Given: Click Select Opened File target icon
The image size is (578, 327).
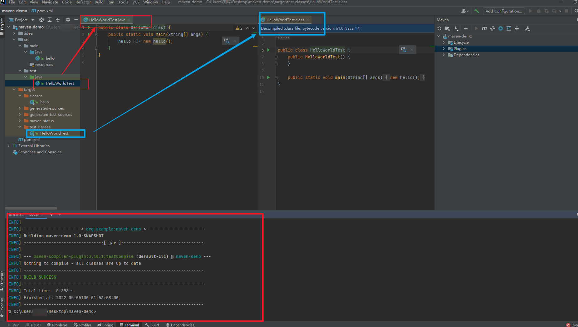Looking at the screenshot, I should point(41,20).
